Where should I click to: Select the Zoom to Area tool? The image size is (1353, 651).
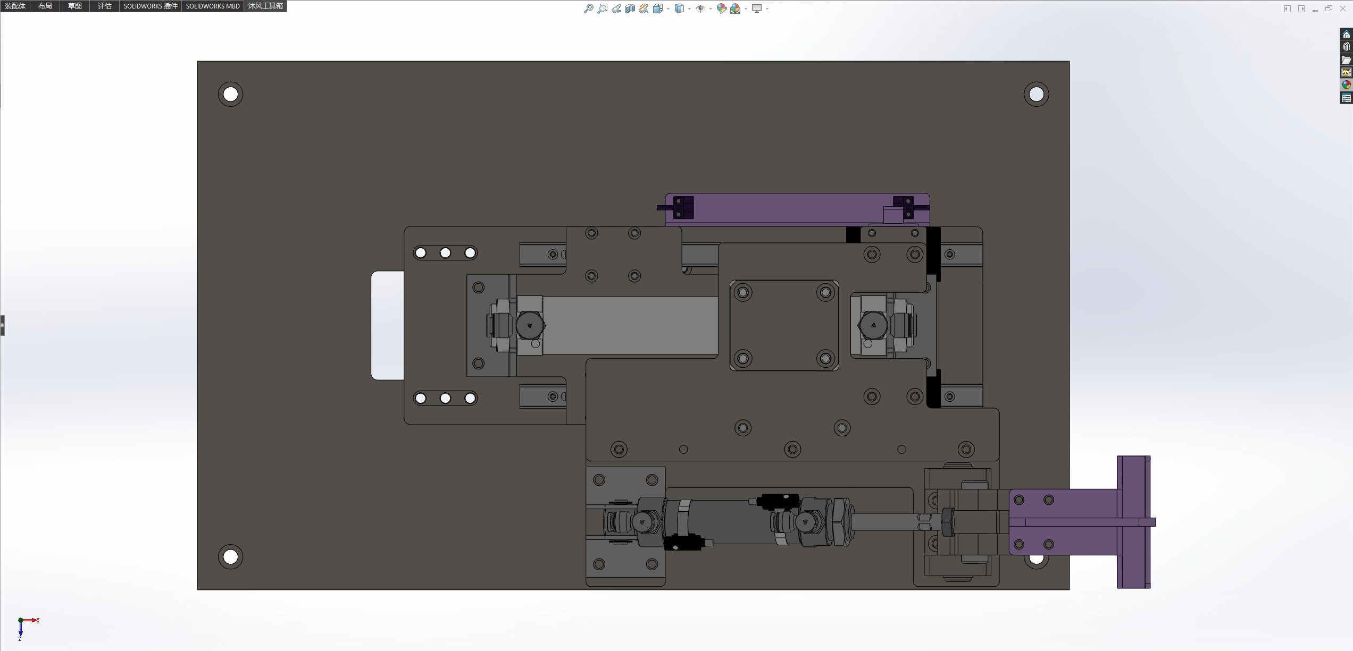[603, 9]
